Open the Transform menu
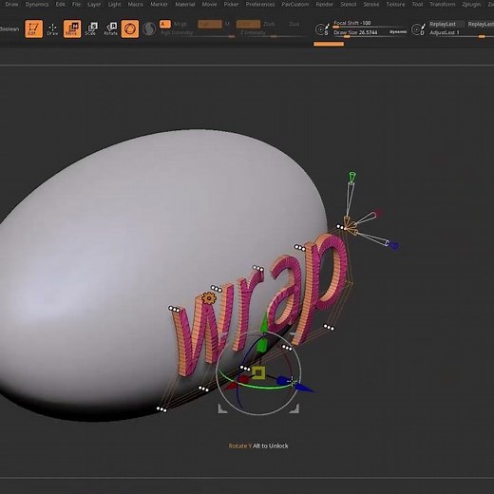Screen dimensions: 494x494 (443, 4)
